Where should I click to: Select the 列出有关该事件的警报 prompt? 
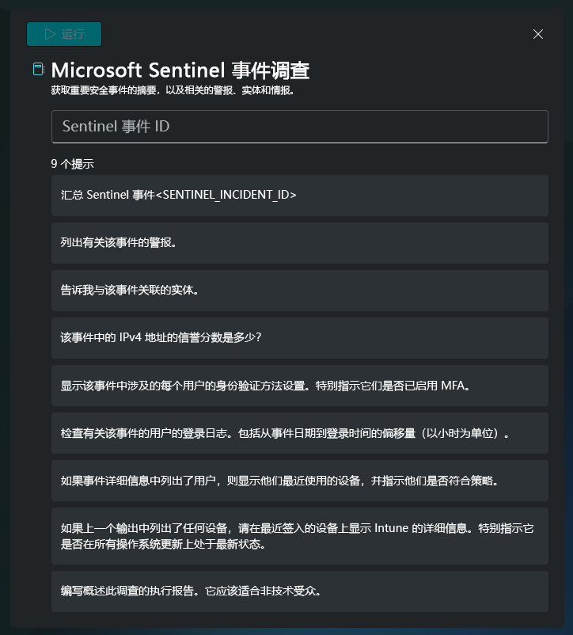[300, 243]
